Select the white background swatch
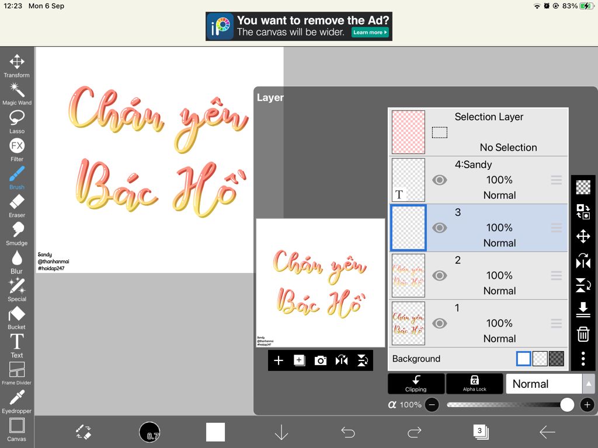 pyautogui.click(x=523, y=359)
